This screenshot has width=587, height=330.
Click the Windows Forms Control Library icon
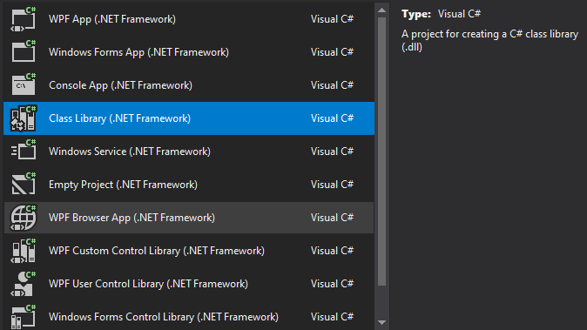pyautogui.click(x=24, y=317)
